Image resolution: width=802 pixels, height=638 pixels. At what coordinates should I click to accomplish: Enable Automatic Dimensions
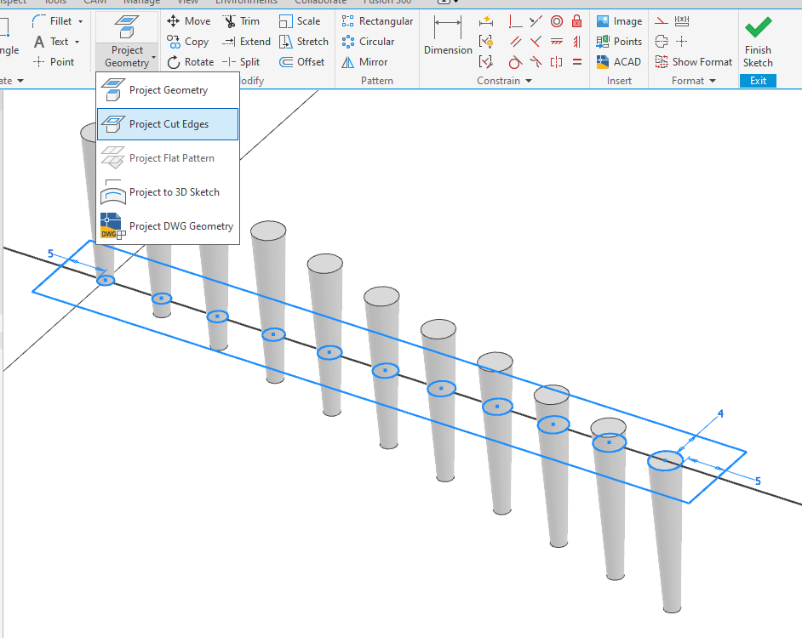pos(486,21)
